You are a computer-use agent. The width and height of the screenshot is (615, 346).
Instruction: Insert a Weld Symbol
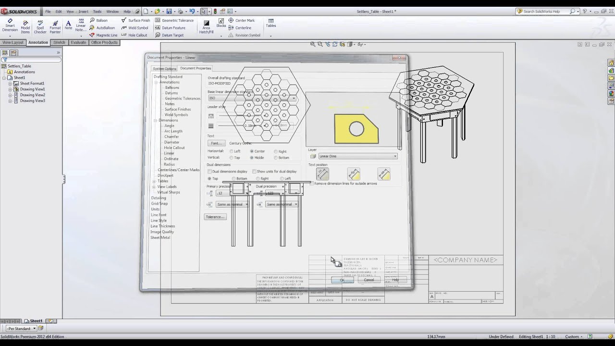[x=135, y=28]
